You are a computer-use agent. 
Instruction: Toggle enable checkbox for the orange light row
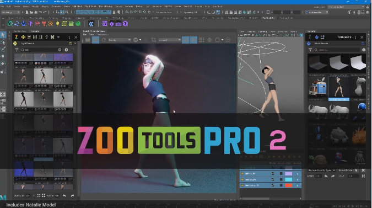click(273, 185)
